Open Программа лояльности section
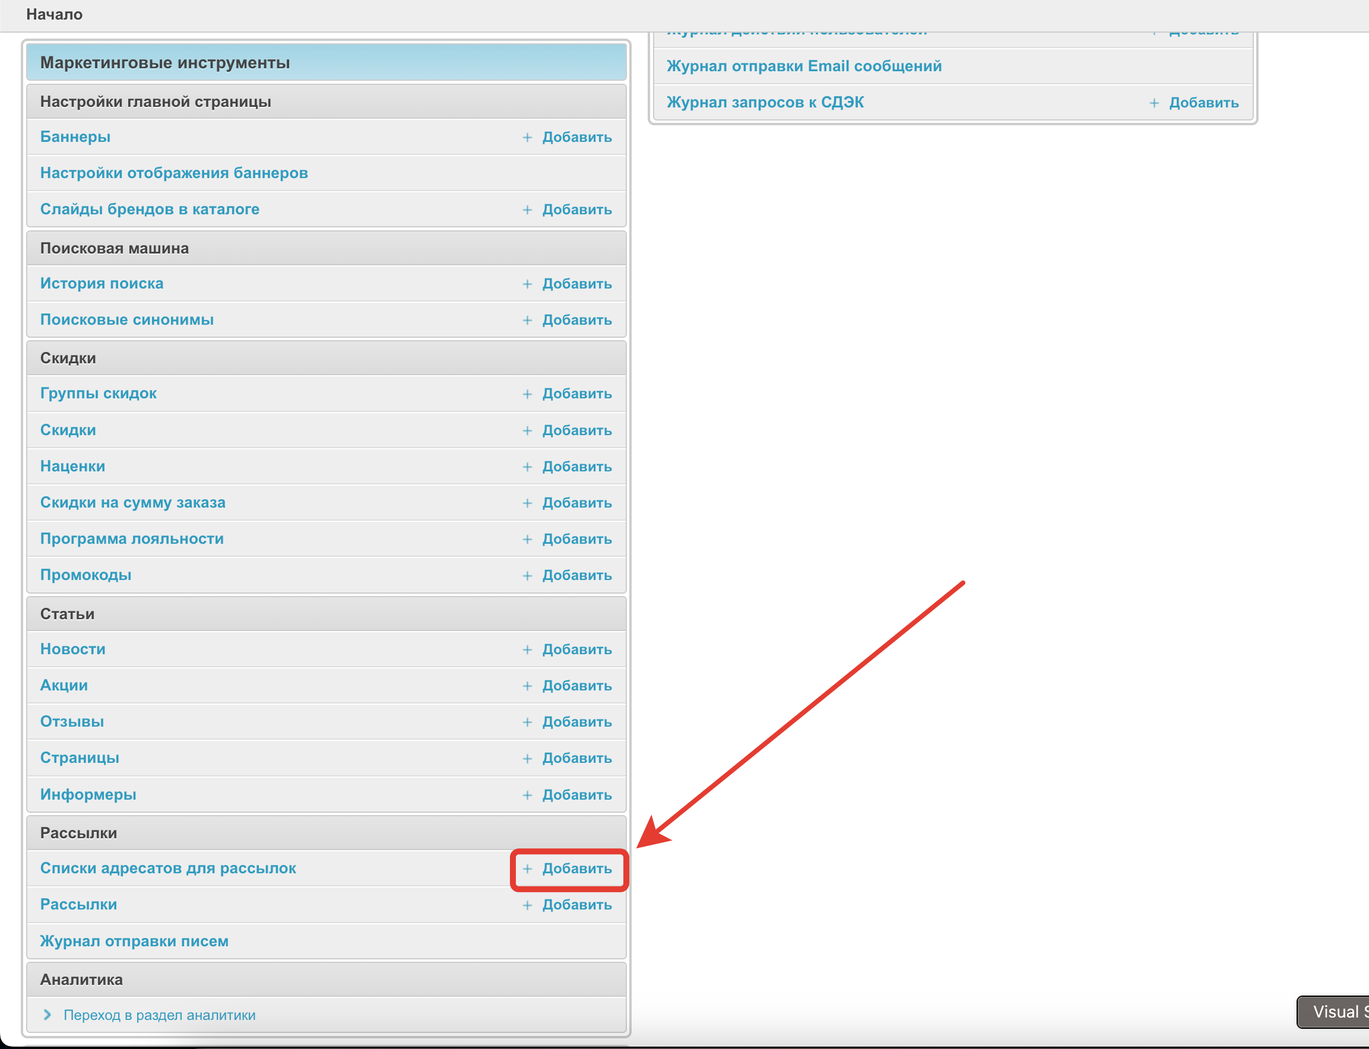 (132, 539)
